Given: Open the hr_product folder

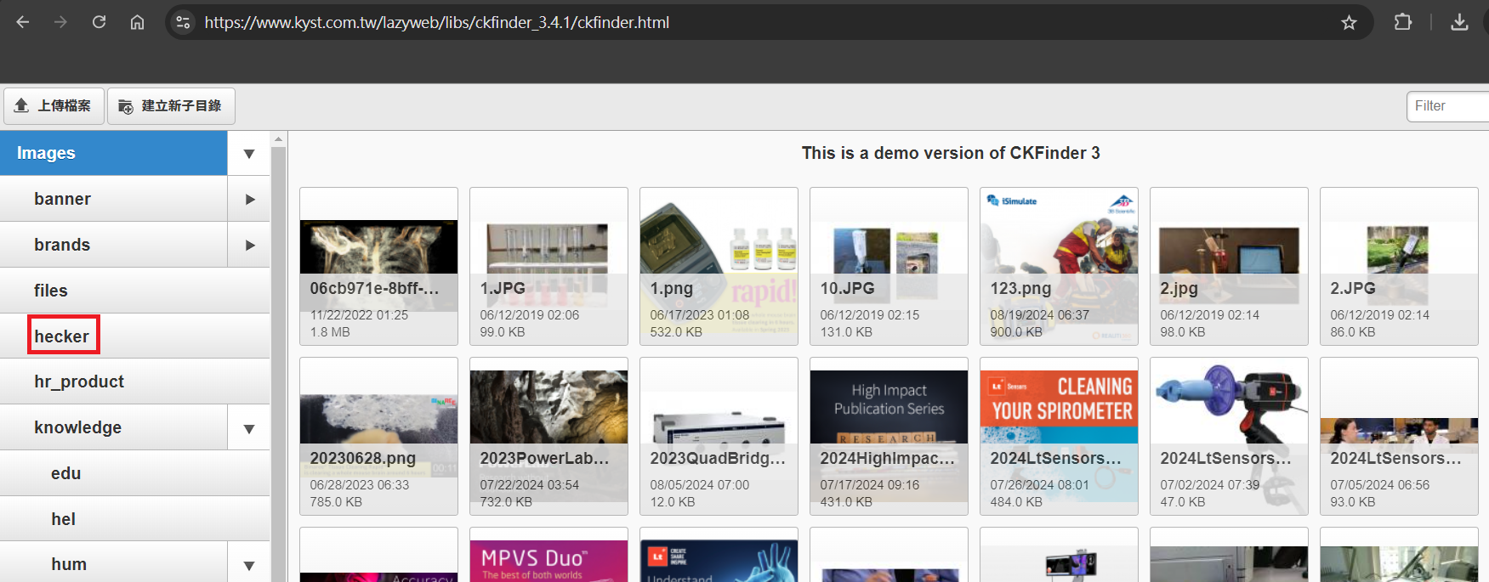Looking at the screenshot, I should [x=135, y=381].
